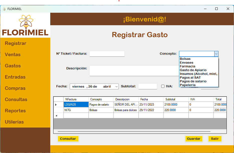
Task: Open the Utilerías sidebar menu
Action: [x=14, y=122]
